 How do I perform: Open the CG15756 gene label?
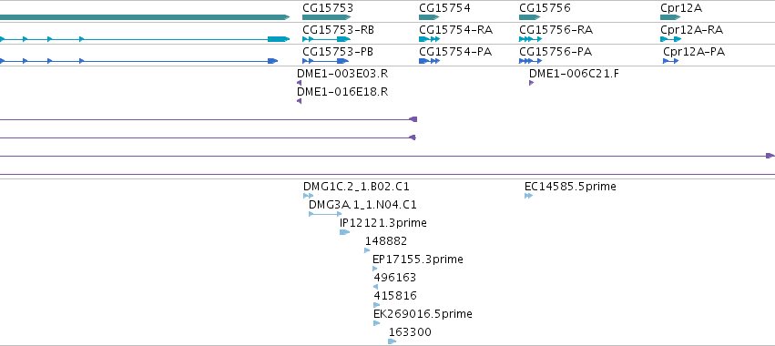tap(545, 8)
